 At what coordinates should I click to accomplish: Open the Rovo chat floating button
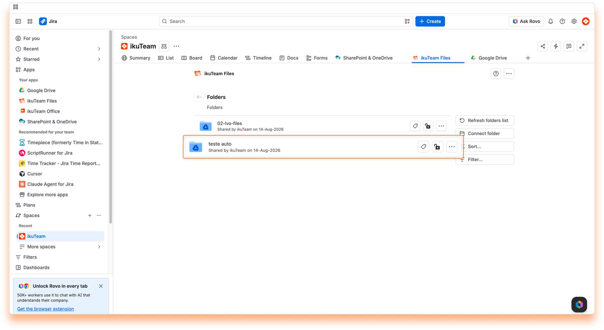point(579,304)
